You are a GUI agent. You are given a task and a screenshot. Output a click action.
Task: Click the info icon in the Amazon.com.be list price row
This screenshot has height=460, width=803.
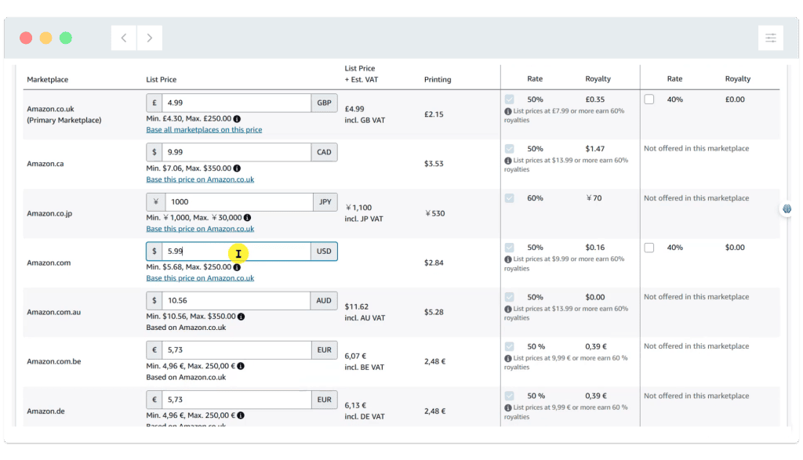[x=241, y=366]
